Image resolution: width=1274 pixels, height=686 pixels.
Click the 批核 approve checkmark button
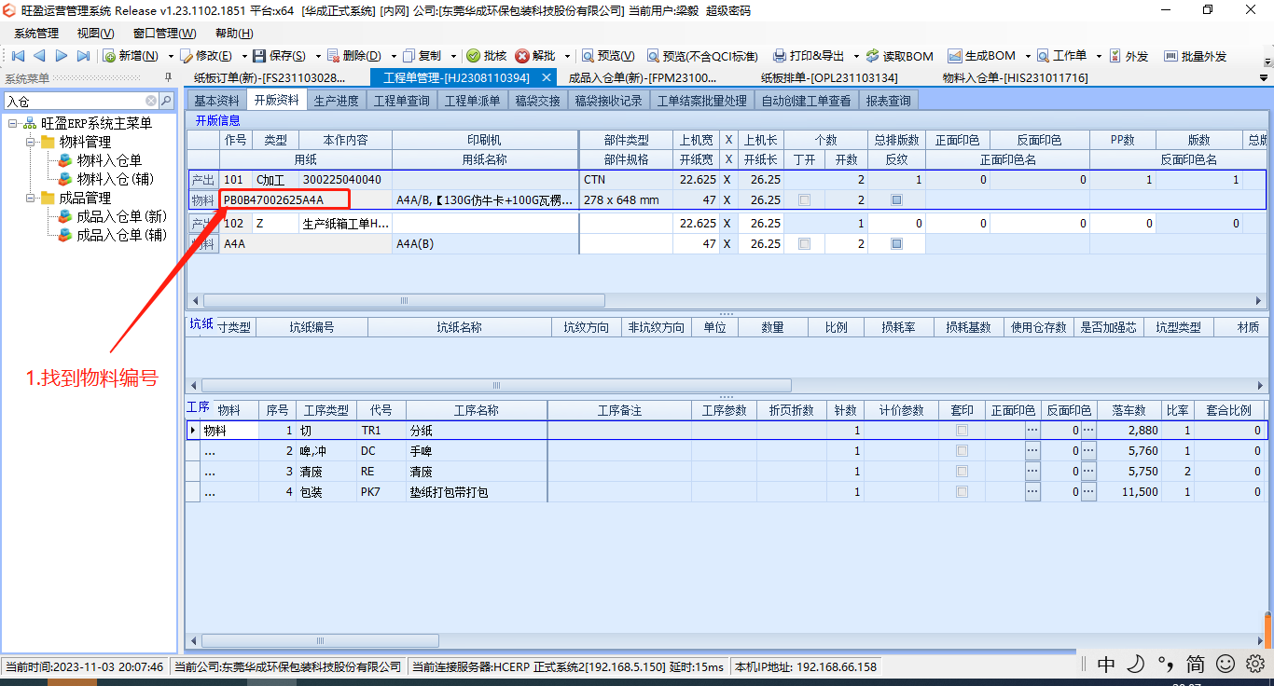tap(487, 56)
